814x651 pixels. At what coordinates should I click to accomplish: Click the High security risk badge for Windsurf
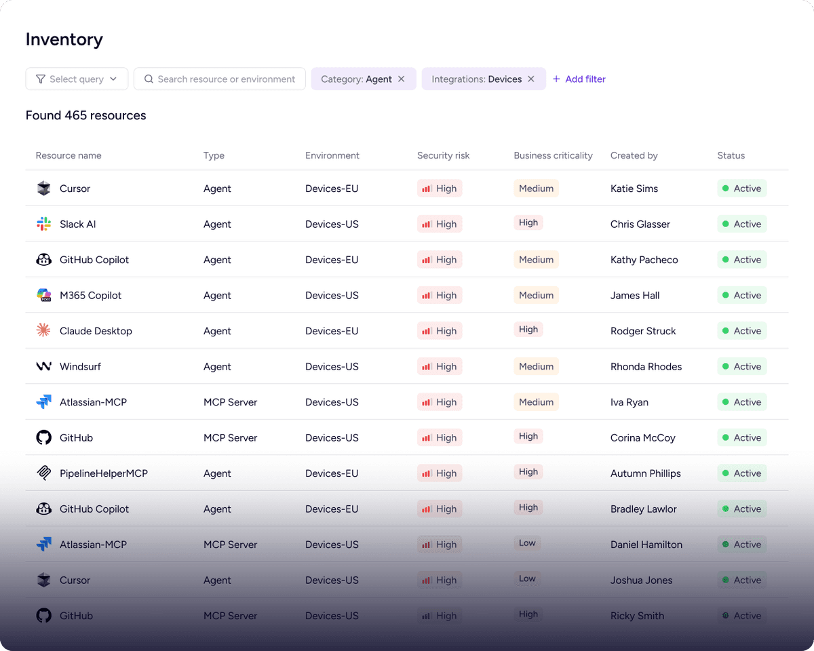coord(440,366)
